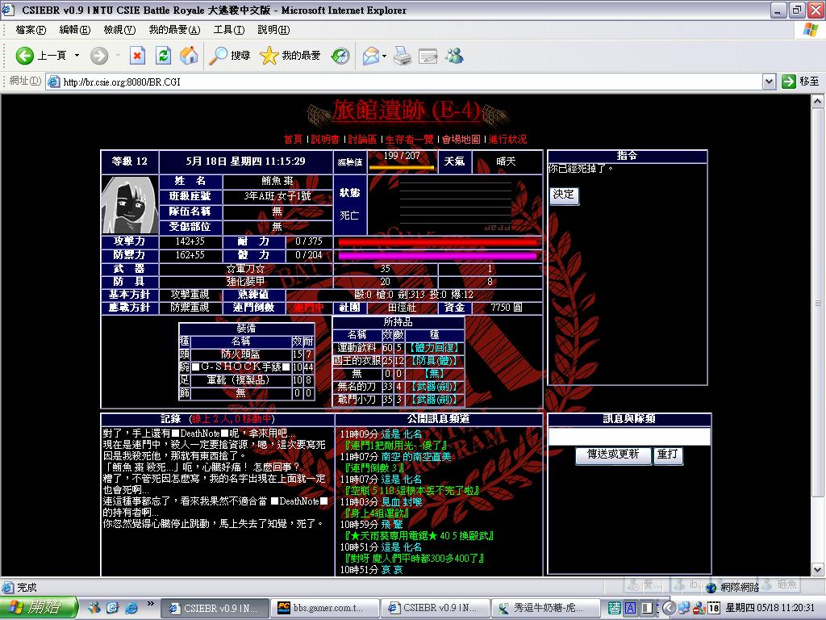Open the 我的最愛(A) menu
This screenshot has height=620, width=826.
174,30
